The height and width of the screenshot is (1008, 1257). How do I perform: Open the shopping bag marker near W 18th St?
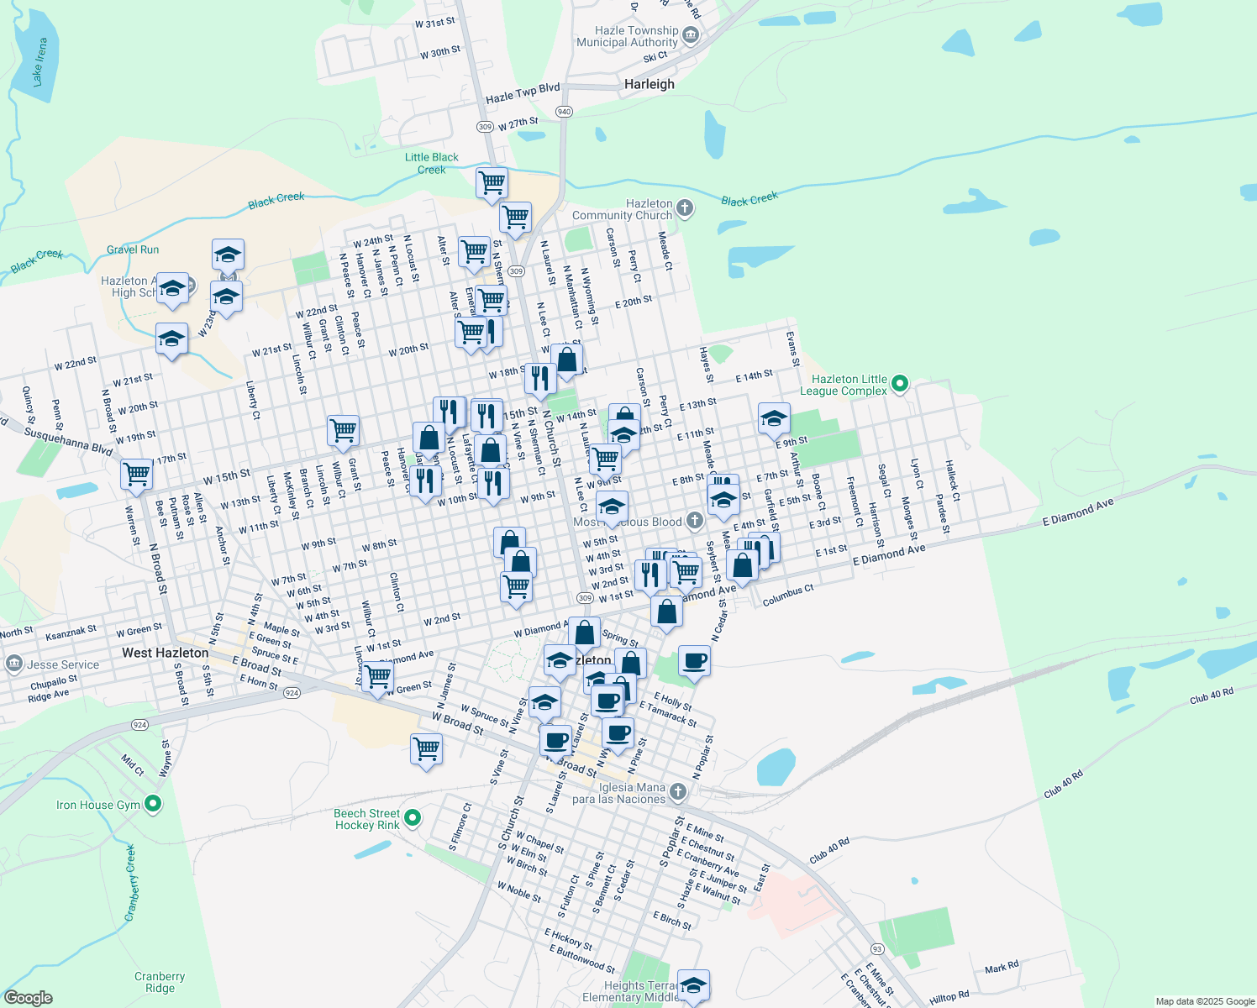pos(567,360)
